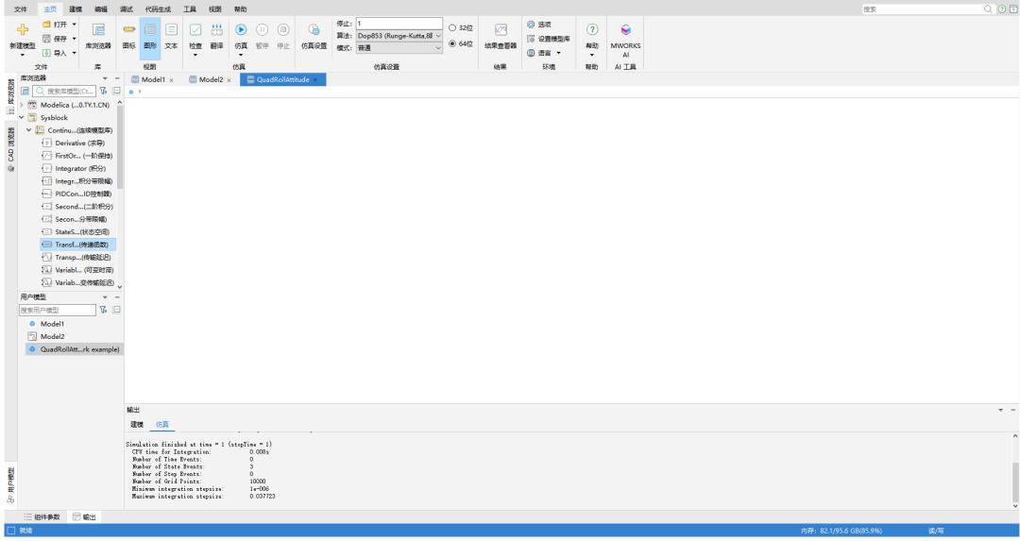Open 选项 (options) gear icon
Viewport: 1020px width, 541px height.
(x=531, y=24)
